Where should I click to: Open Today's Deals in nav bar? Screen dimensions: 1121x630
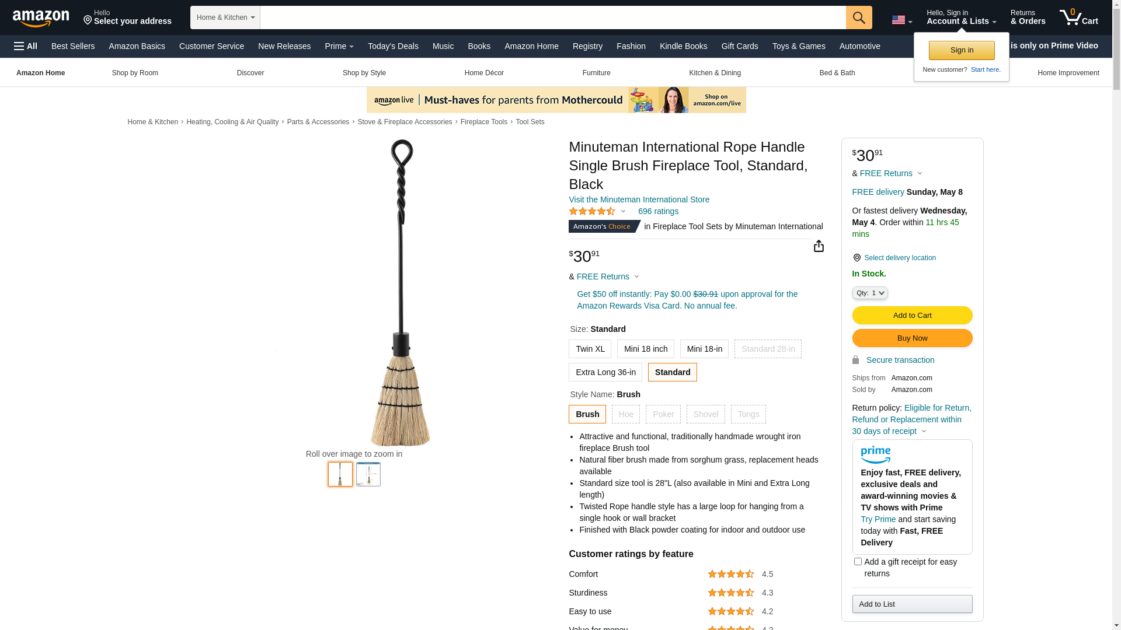[393, 46]
